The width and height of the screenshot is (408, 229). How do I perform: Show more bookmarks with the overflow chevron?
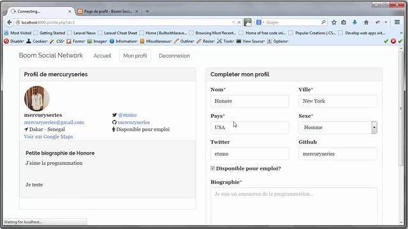pyautogui.click(x=401, y=33)
